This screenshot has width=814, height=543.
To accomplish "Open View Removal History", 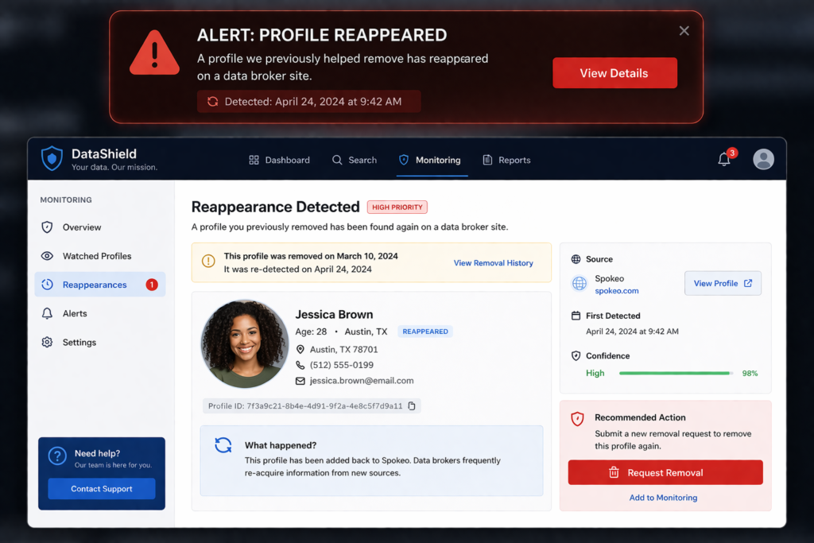I will (x=493, y=262).
